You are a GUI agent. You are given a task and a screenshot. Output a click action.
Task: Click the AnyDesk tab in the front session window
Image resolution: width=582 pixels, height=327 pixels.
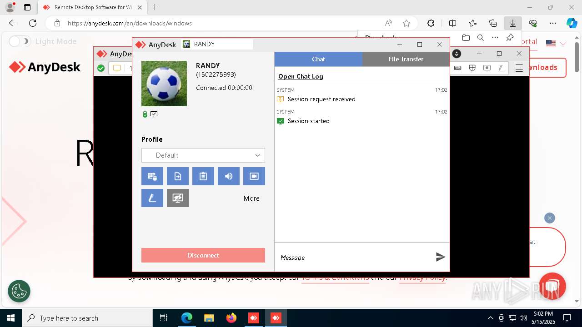click(x=156, y=45)
